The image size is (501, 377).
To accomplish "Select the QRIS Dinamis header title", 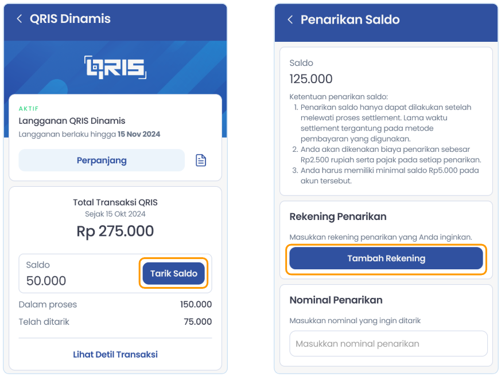I will tap(70, 19).
